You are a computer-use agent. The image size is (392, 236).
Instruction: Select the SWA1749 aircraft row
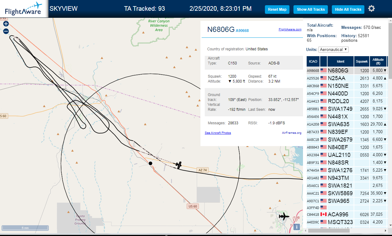point(347,109)
